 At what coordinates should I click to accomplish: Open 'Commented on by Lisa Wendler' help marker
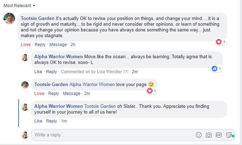coord(125,72)
